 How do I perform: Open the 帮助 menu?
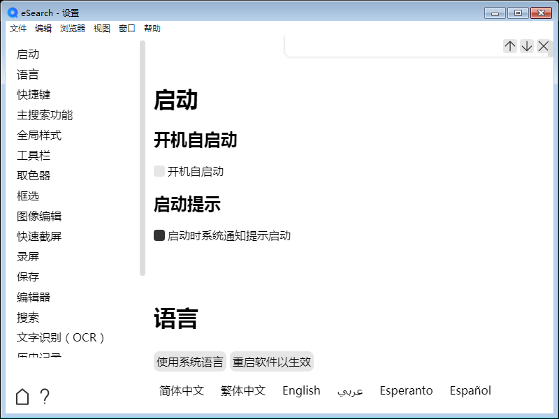click(x=152, y=28)
